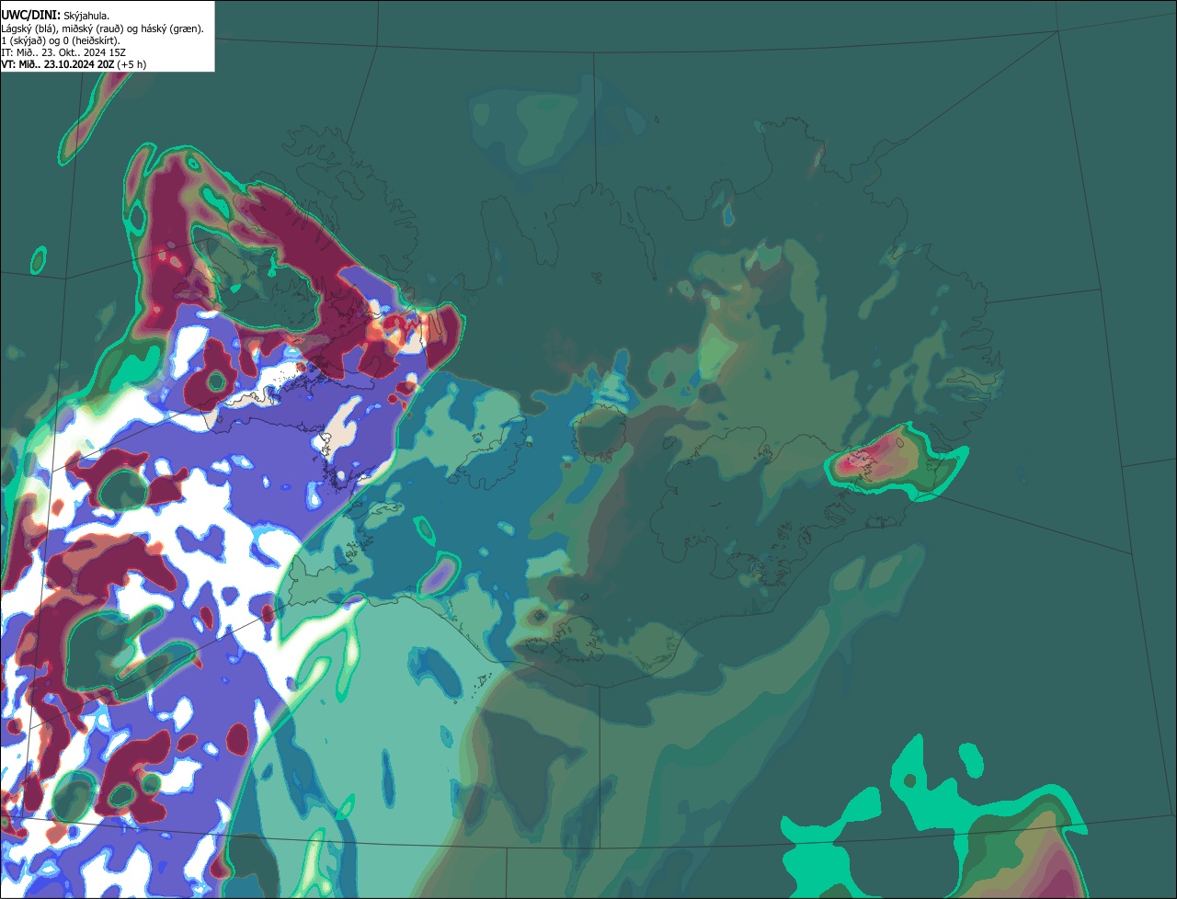Click the "háský (græn)." legend text
Screen dimensions: 1177x899
pos(172,29)
